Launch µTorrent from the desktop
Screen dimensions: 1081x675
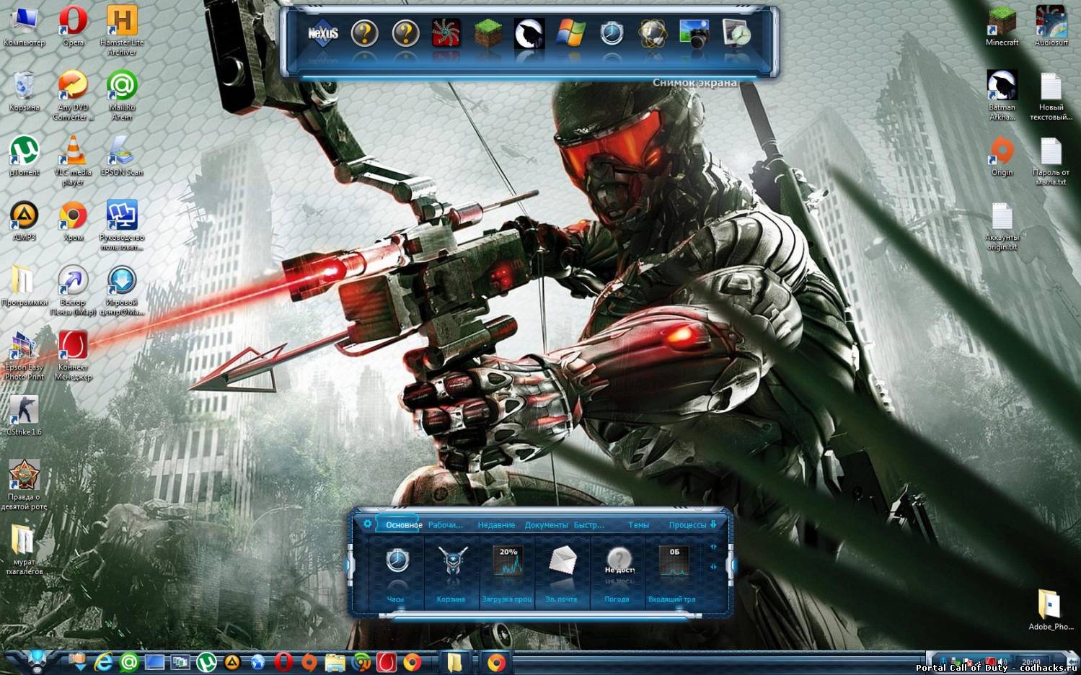[24, 156]
